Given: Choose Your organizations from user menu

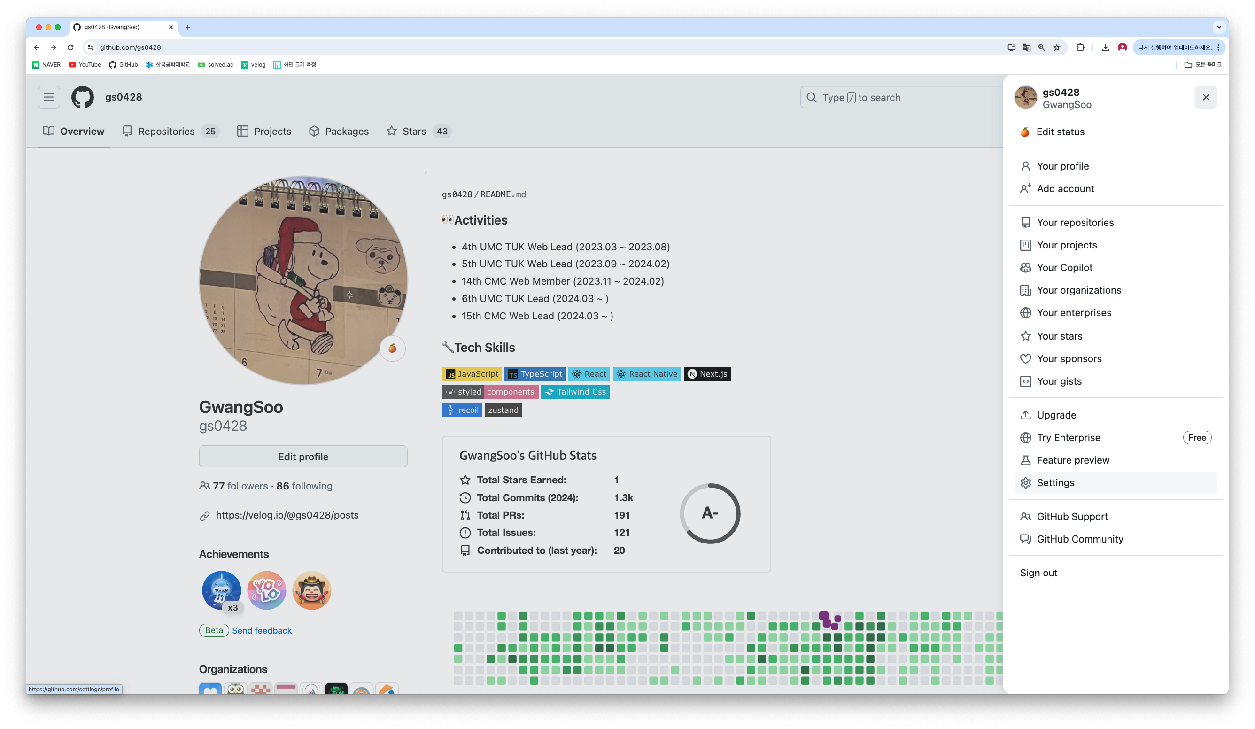Looking at the screenshot, I should point(1079,290).
